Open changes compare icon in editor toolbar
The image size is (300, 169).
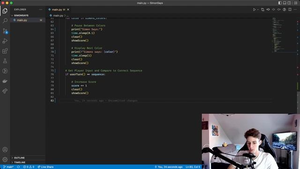tap(262, 9)
